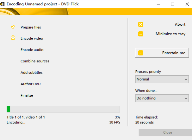Click the Abort label
Viewport: 192px width, 140px height.
click(180, 24)
